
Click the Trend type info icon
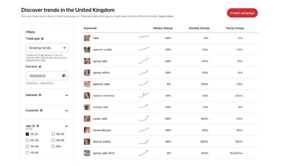pyautogui.click(x=42, y=39)
